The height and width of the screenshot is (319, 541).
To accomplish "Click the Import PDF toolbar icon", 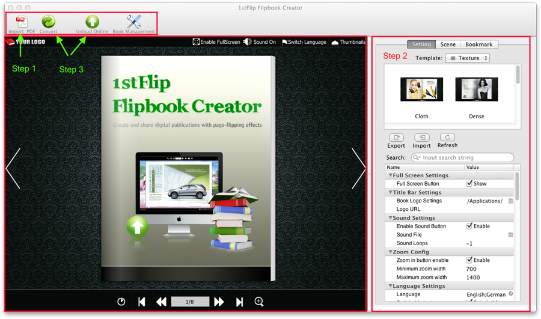I will tap(22, 22).
